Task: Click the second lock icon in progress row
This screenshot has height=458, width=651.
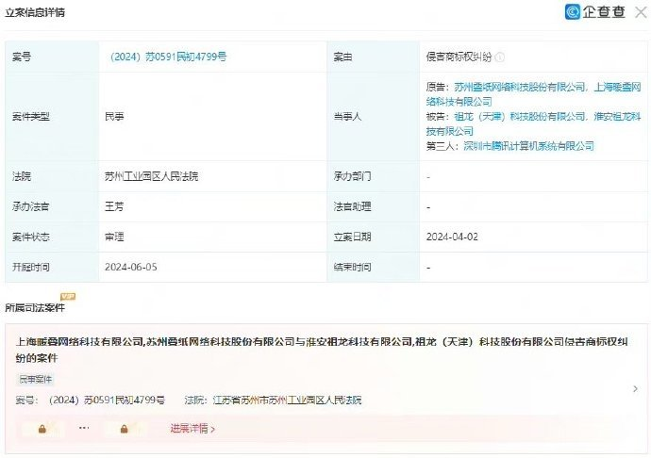Action: [124, 429]
